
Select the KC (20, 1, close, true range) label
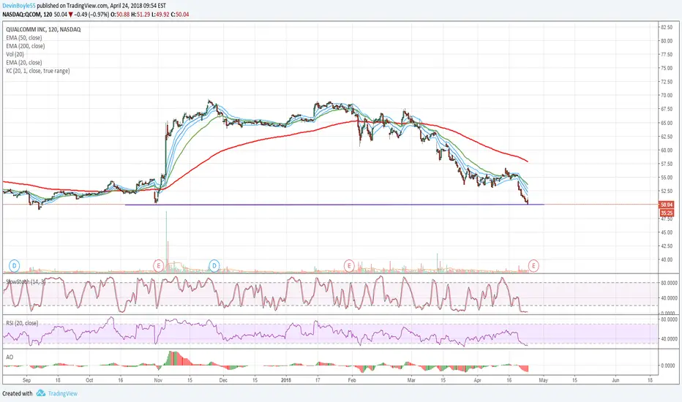(38, 71)
